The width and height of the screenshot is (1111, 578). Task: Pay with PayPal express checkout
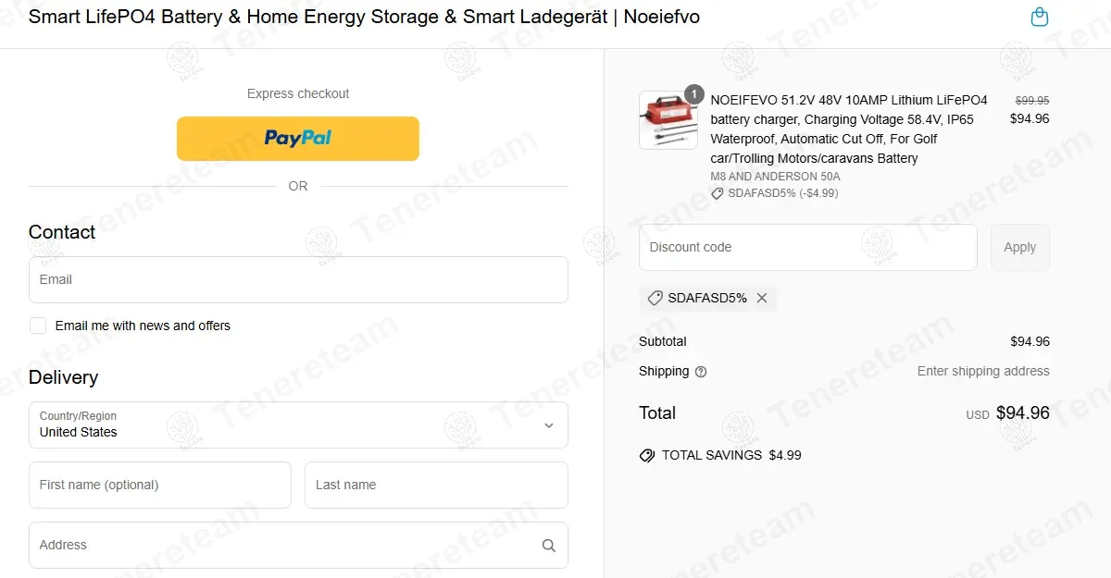point(298,139)
